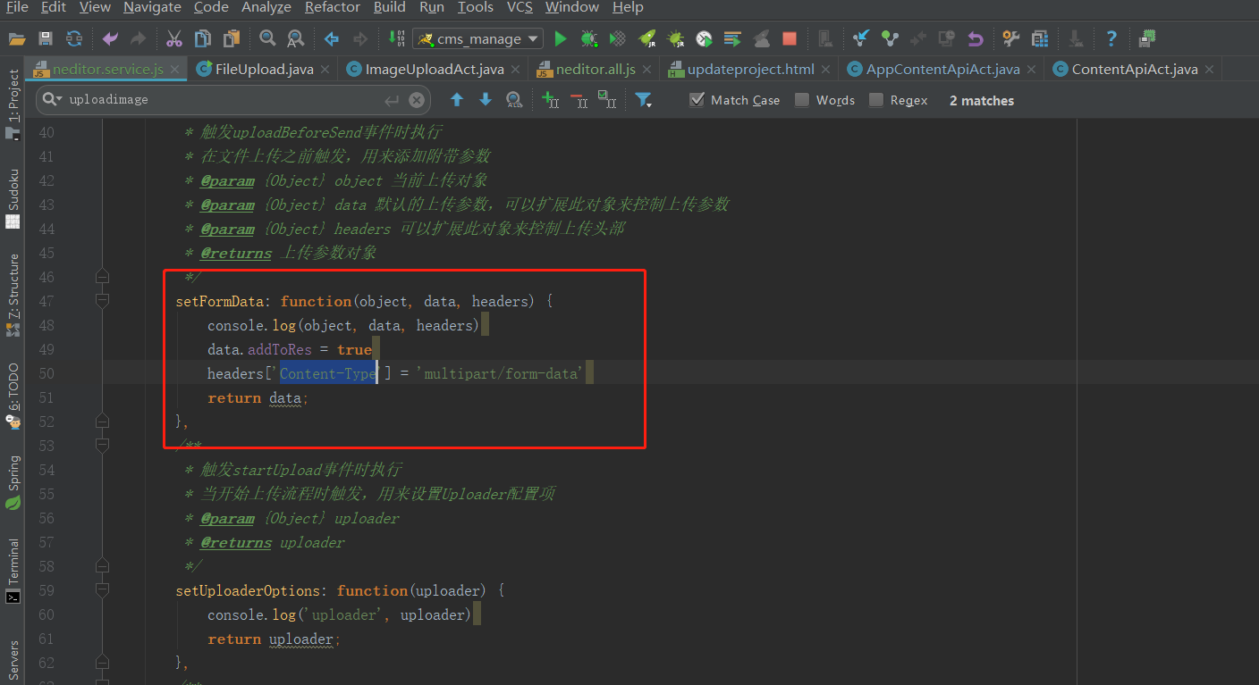Stop the running process with red square
The image size is (1259, 685).
click(x=790, y=38)
